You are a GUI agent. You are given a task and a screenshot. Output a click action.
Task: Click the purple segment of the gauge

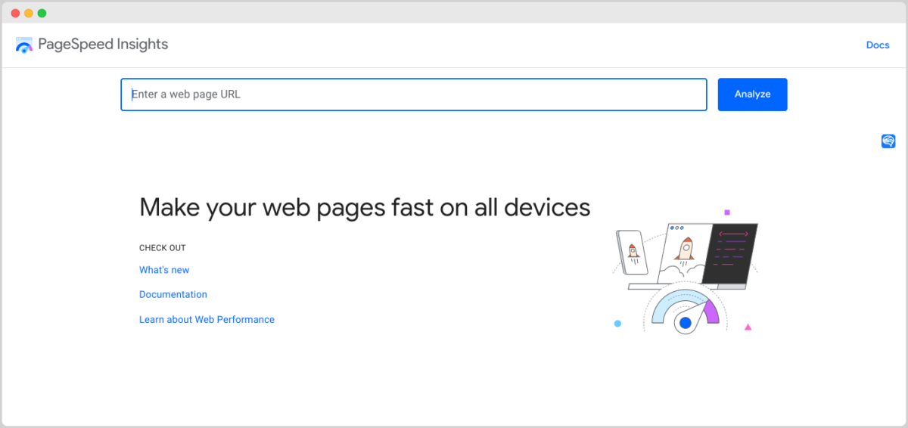(x=711, y=312)
